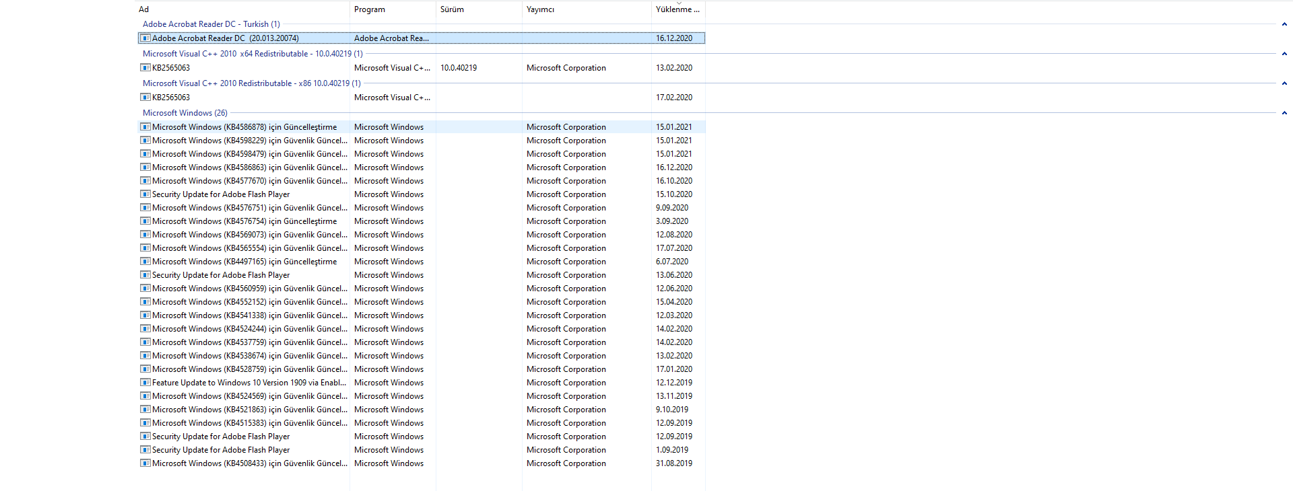Click the install date 9.10.2019
The width and height of the screenshot is (1293, 491).
pos(672,410)
